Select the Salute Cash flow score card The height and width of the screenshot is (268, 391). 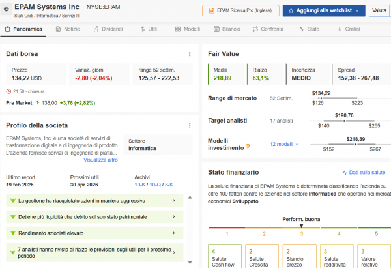[222, 260]
